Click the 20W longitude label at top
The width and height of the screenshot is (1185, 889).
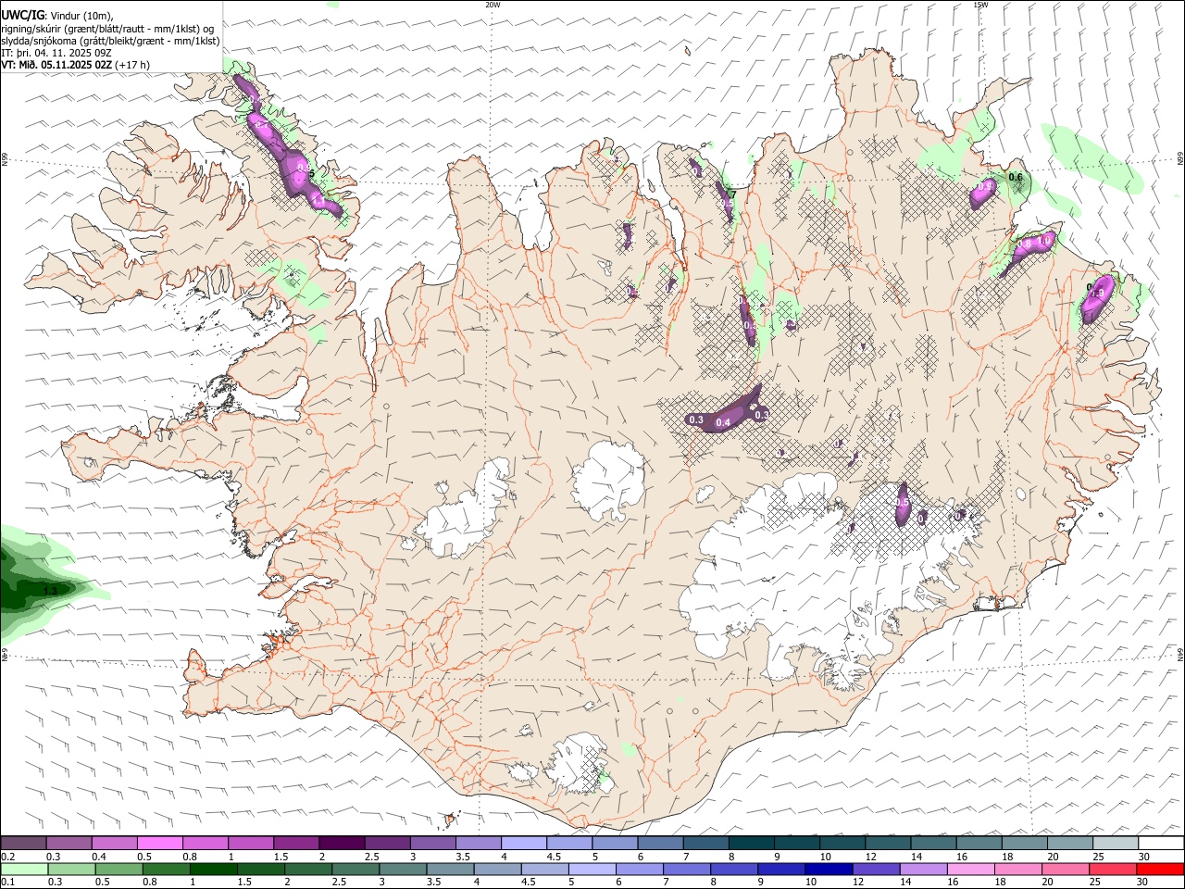tap(493, 5)
